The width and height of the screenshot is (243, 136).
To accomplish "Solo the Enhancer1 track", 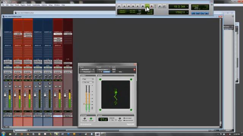I will tap(16, 87).
